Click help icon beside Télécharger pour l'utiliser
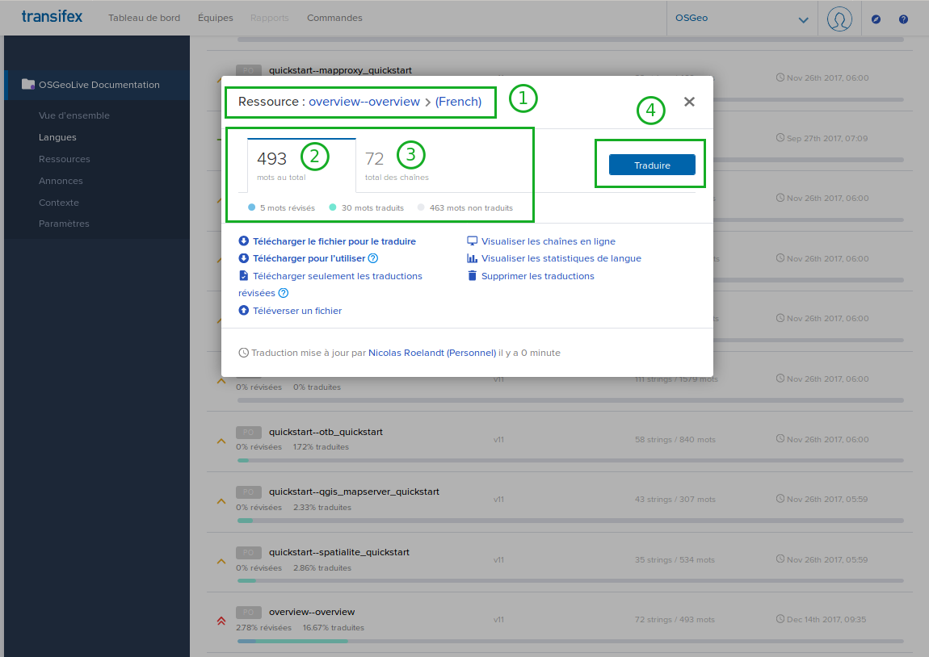Image resolution: width=929 pixels, height=657 pixels. click(x=373, y=259)
